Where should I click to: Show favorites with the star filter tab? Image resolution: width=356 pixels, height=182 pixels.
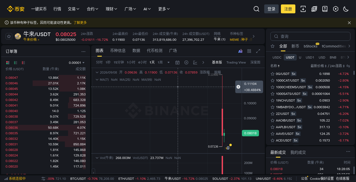point(273,46)
